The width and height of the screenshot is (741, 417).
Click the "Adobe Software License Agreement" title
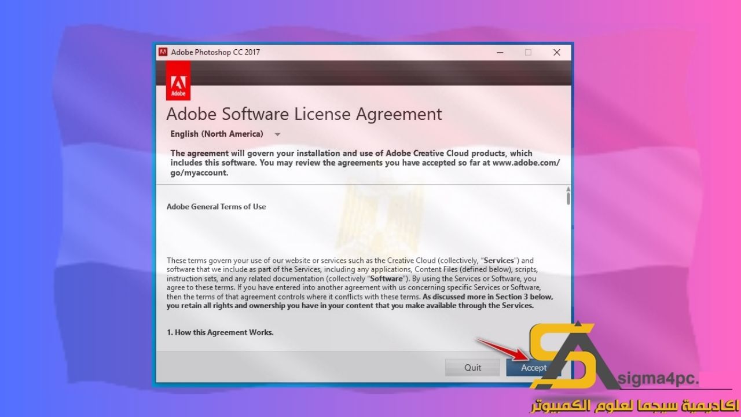(x=305, y=114)
